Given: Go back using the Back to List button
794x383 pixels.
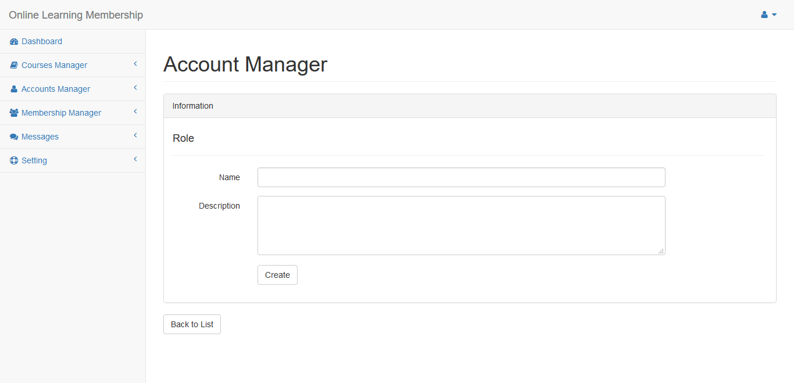Looking at the screenshot, I should 192,324.
